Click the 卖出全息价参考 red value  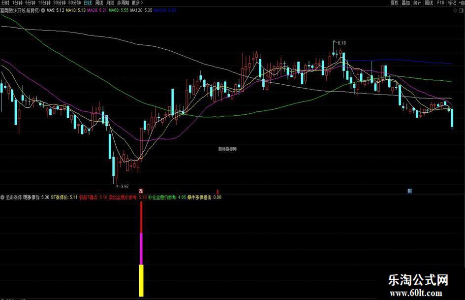point(128,197)
